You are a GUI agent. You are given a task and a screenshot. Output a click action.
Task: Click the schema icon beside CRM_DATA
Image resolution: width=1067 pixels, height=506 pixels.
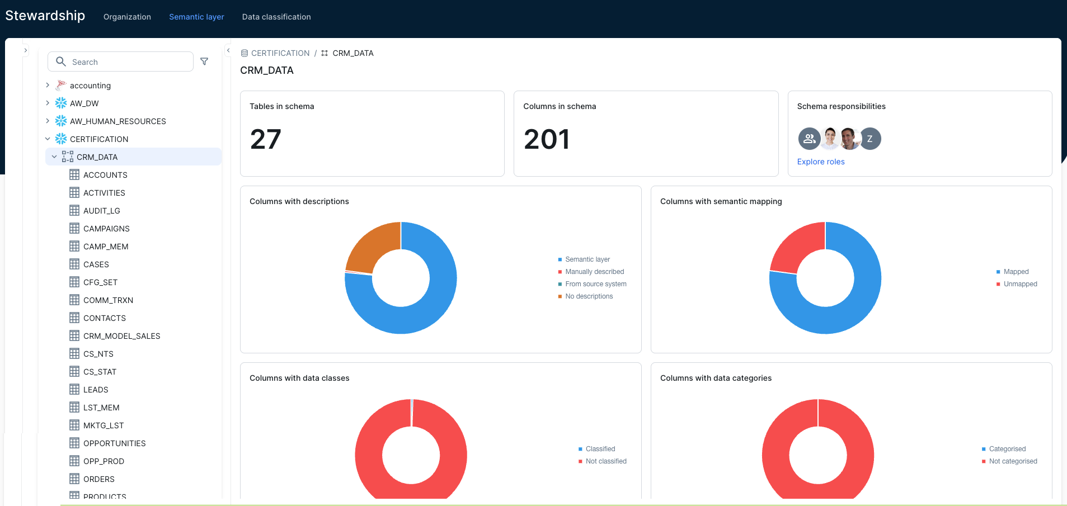(67, 157)
